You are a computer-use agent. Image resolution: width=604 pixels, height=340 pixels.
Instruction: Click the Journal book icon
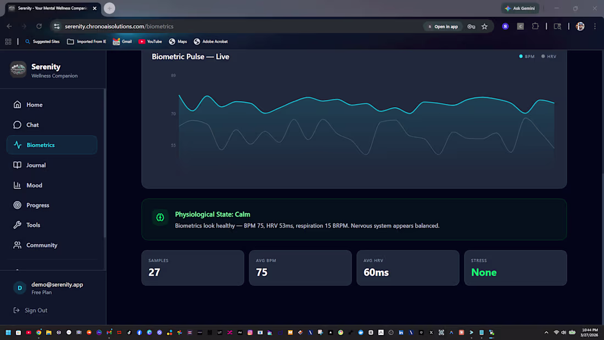tap(18, 165)
